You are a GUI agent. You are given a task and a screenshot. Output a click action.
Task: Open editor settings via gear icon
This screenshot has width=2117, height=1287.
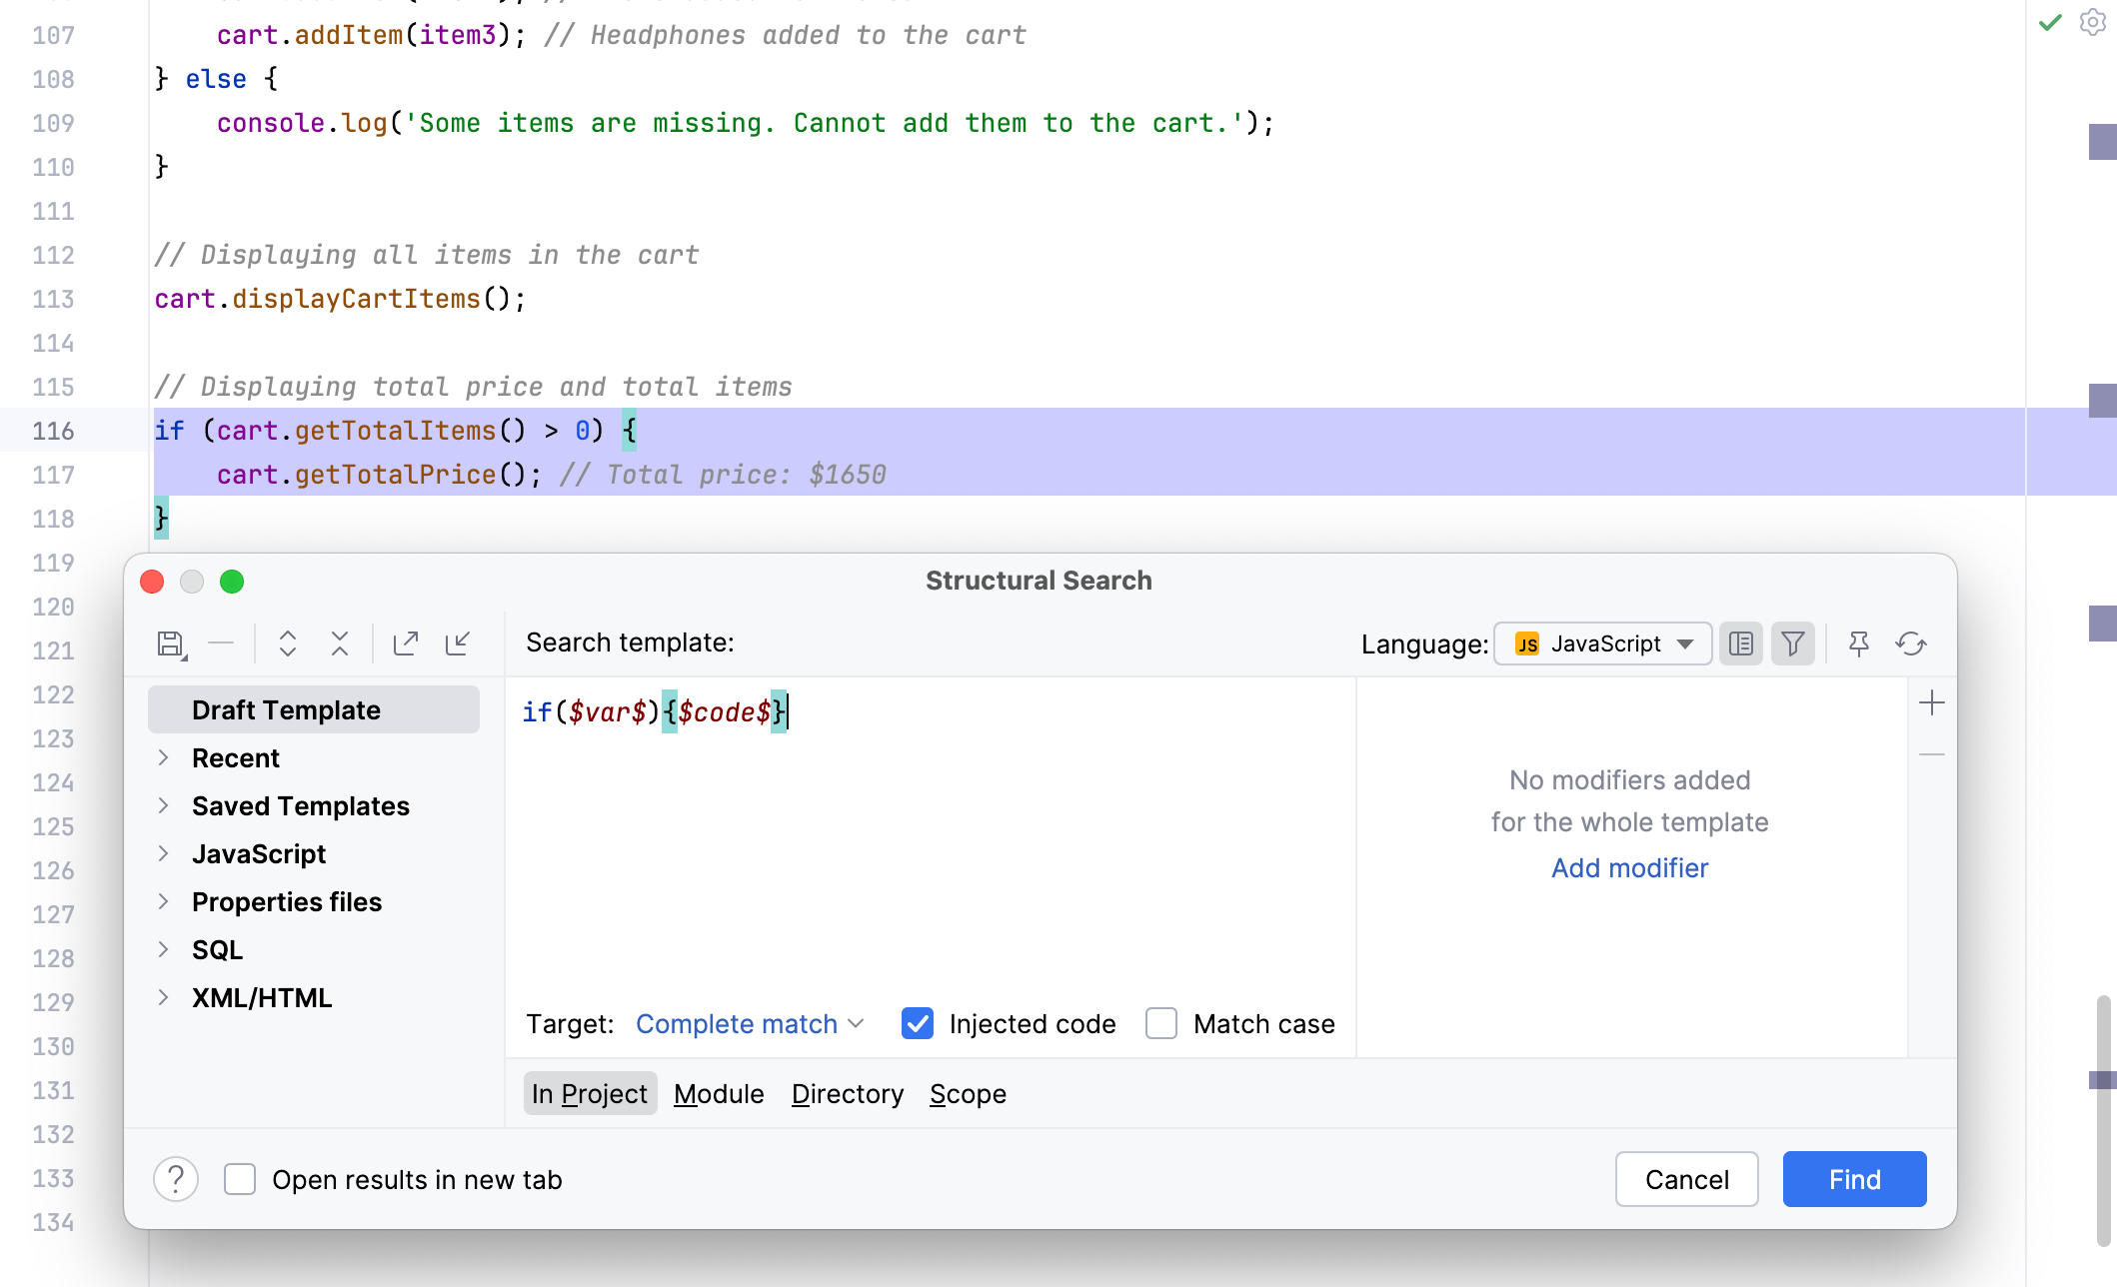(2092, 24)
